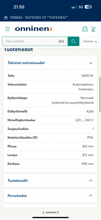Click the lock icon beside onninen.fi

[44, 212]
